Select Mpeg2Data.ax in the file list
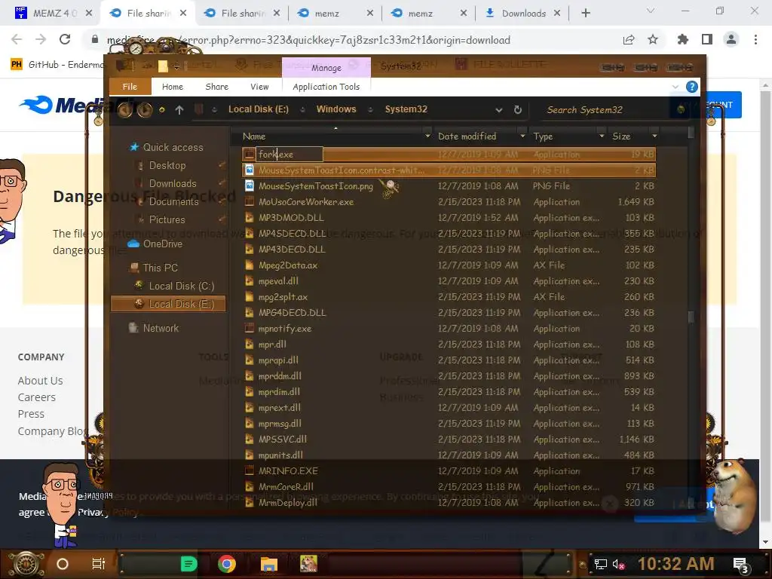Viewport: 772px width, 579px height. [x=287, y=265]
